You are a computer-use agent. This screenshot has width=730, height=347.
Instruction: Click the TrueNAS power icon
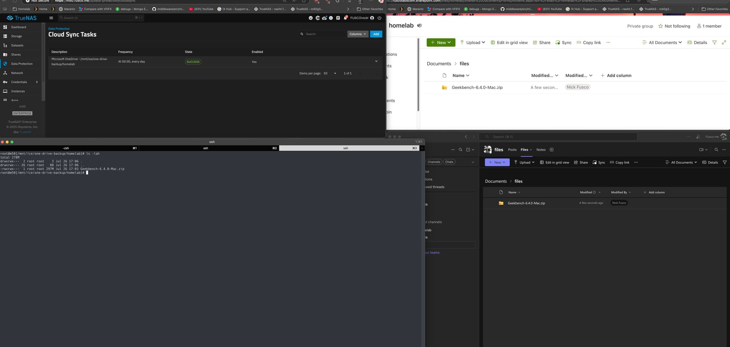[x=379, y=18]
